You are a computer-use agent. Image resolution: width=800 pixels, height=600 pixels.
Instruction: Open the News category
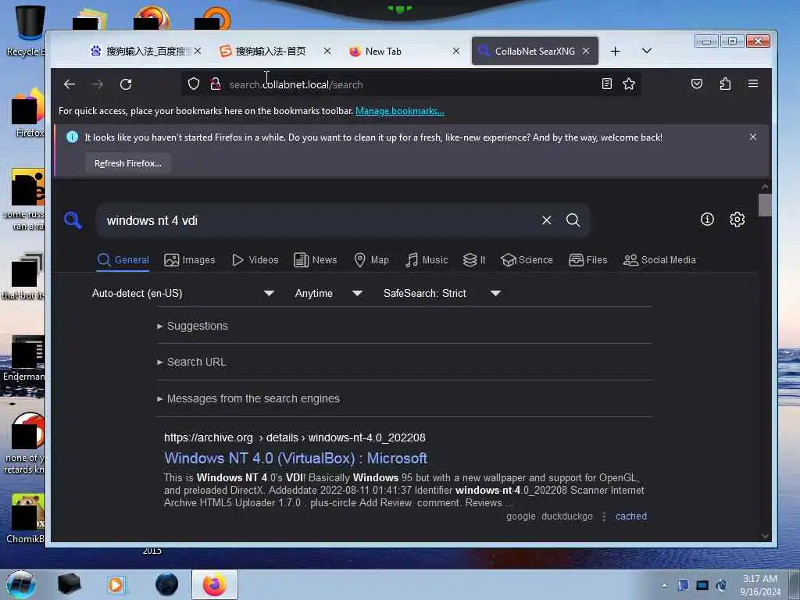pyautogui.click(x=316, y=259)
